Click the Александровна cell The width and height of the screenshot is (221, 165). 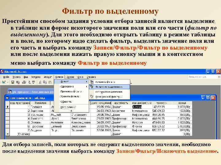(x=81, y=123)
